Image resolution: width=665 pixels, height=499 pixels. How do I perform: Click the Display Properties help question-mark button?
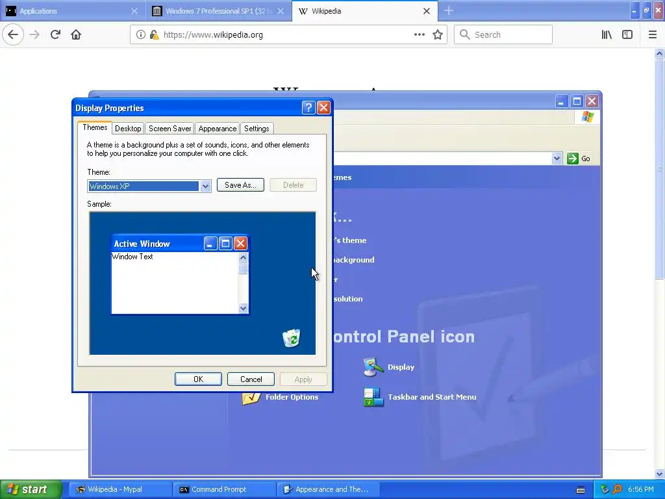pyautogui.click(x=308, y=108)
